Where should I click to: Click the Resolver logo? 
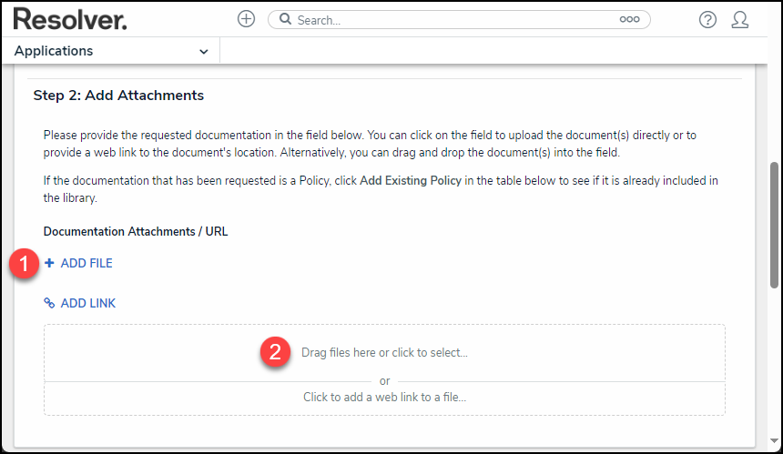pos(69,19)
